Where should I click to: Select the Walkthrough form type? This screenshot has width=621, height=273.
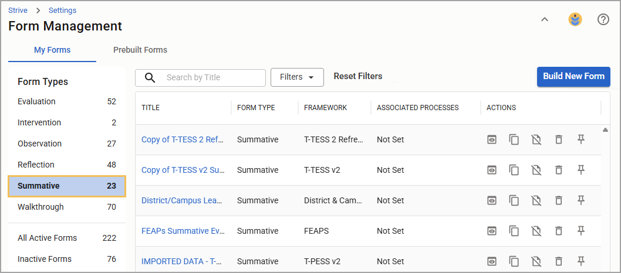[x=67, y=207]
